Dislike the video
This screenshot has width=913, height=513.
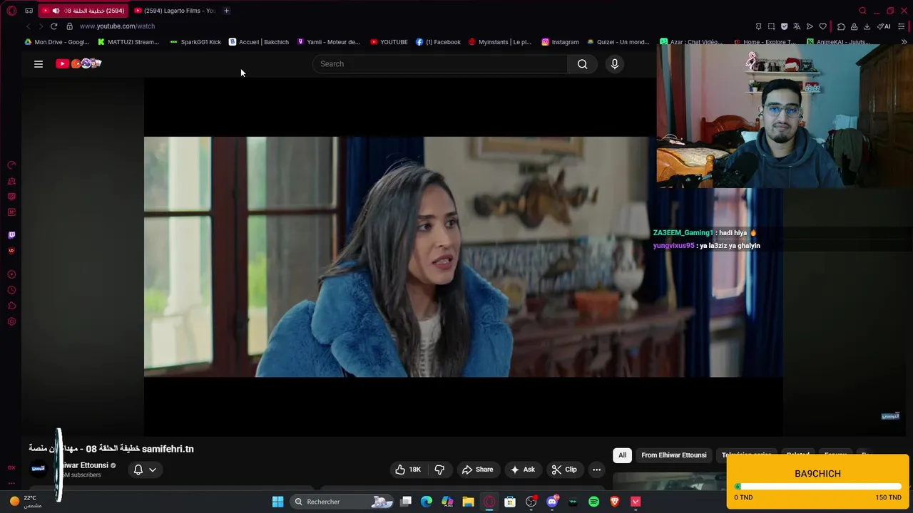click(x=439, y=470)
